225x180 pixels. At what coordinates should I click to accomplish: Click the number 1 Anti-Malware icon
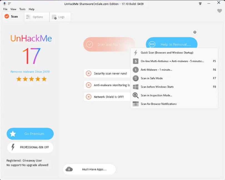pos(136,70)
